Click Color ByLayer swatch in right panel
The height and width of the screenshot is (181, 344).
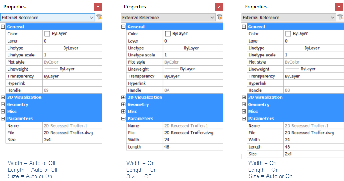[x=288, y=34]
